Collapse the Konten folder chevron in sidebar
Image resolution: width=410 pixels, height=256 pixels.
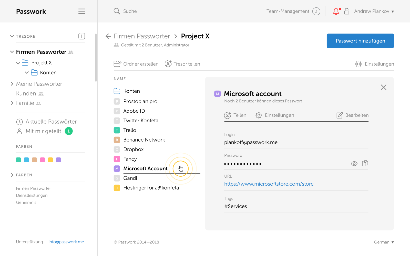pyautogui.click(x=27, y=73)
